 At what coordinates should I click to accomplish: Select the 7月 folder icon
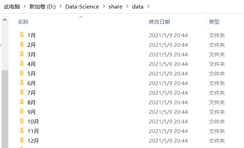pos(22,92)
